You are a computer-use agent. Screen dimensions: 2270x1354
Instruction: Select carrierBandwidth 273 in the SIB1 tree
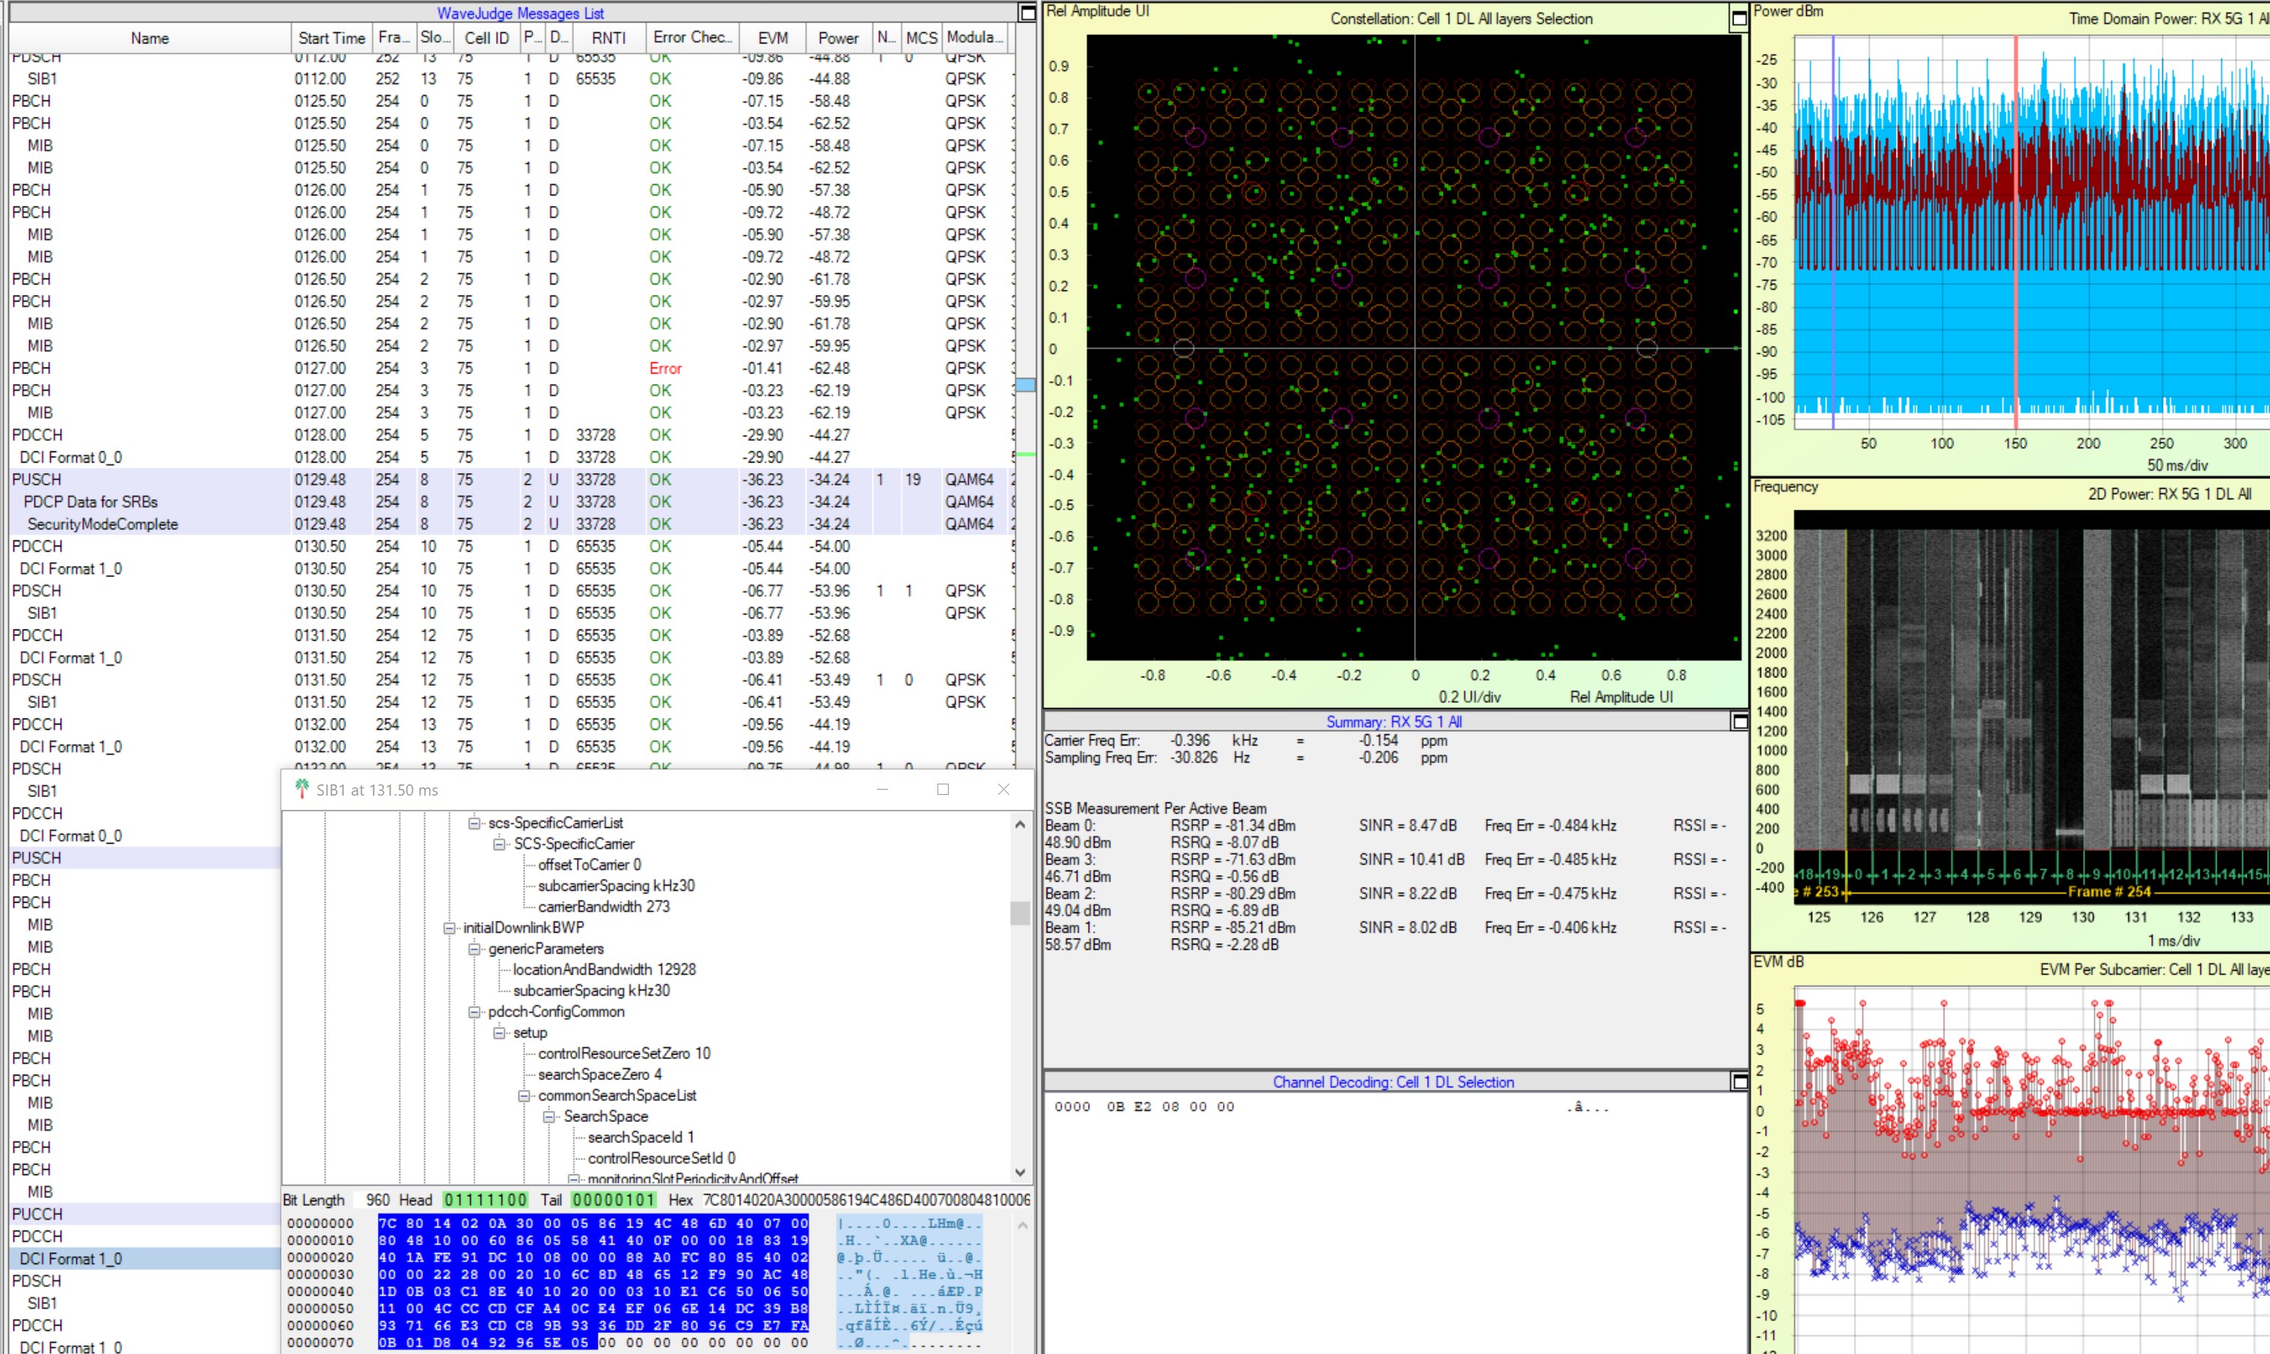tap(604, 907)
